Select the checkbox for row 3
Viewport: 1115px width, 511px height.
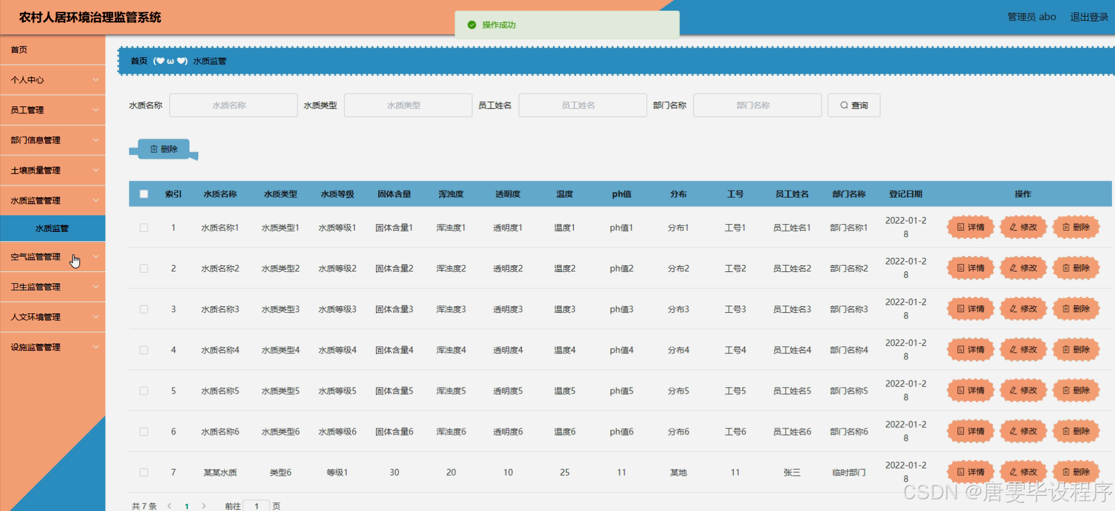pyautogui.click(x=143, y=309)
